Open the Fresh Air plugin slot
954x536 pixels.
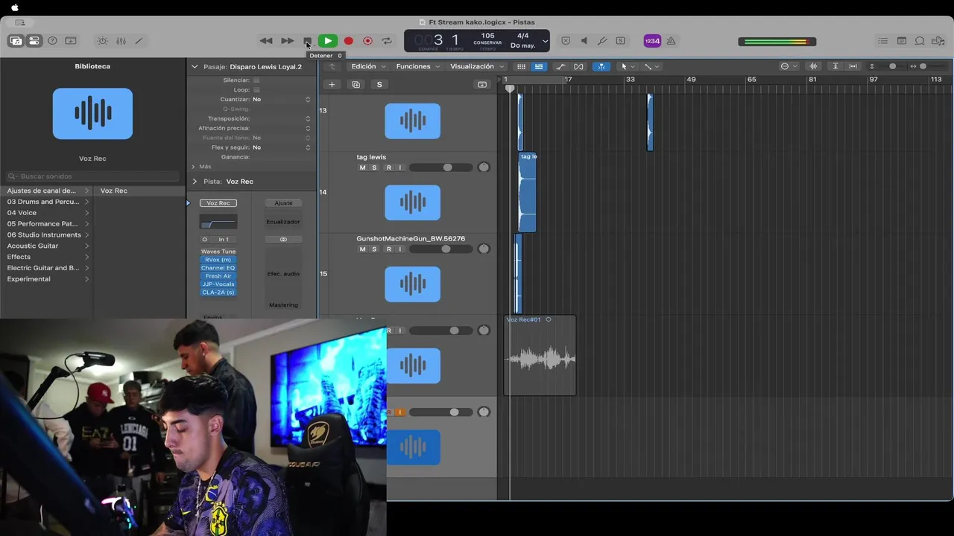(218, 276)
